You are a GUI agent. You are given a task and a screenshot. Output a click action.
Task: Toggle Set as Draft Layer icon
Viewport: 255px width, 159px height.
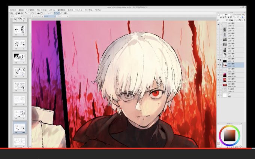click(226, 17)
